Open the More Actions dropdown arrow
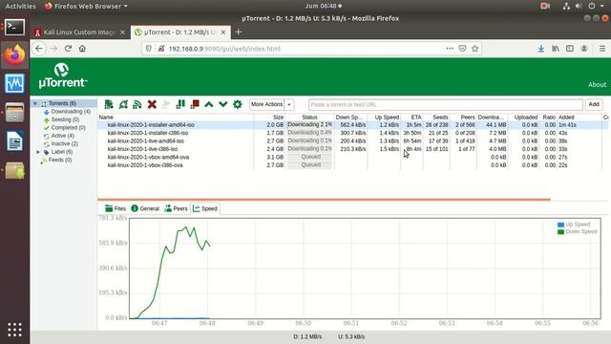The height and width of the screenshot is (344, 611). pyautogui.click(x=289, y=104)
